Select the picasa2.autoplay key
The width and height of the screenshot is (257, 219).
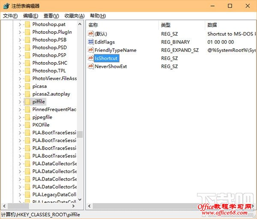51,94
